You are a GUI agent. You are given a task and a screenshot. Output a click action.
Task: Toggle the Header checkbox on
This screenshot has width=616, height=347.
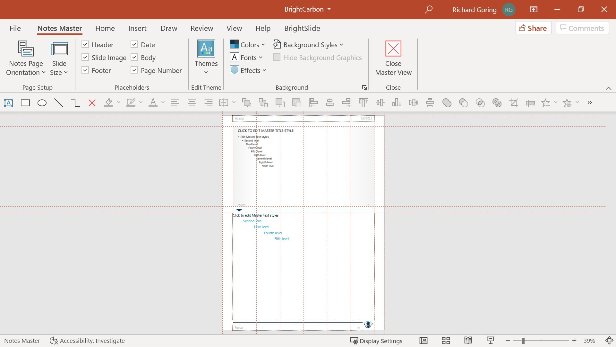85,44
